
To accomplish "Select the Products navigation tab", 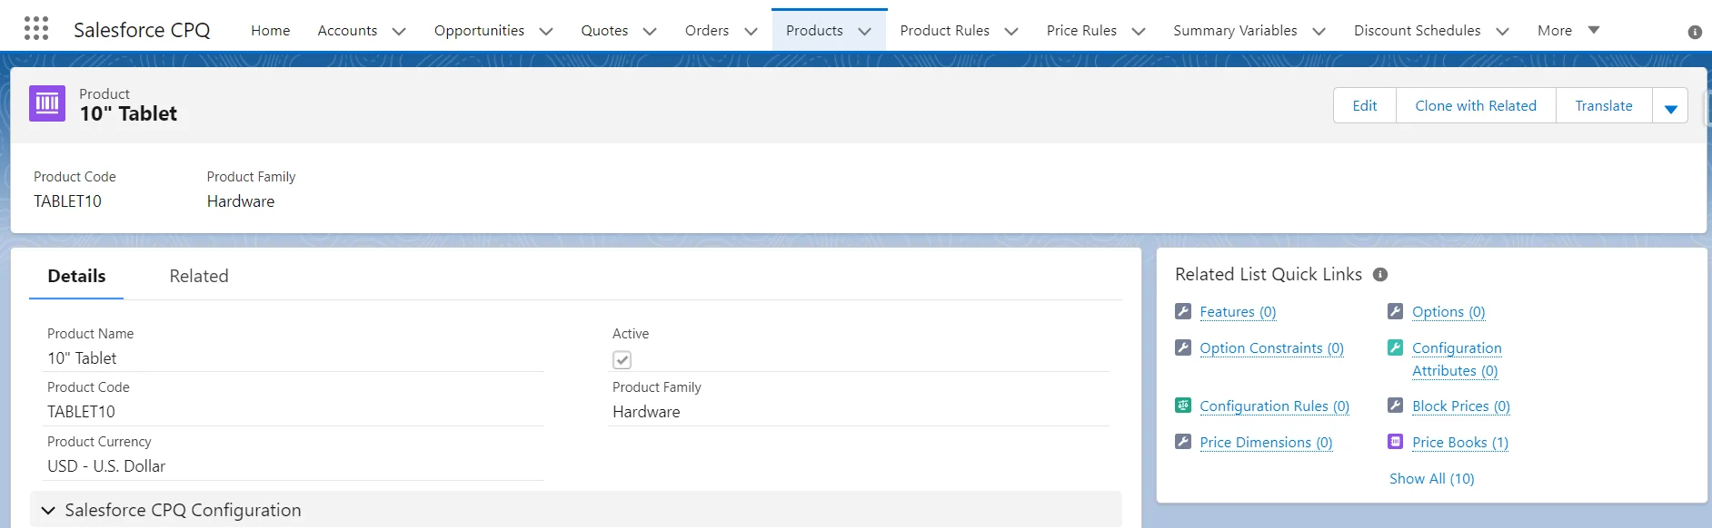I will click(814, 31).
